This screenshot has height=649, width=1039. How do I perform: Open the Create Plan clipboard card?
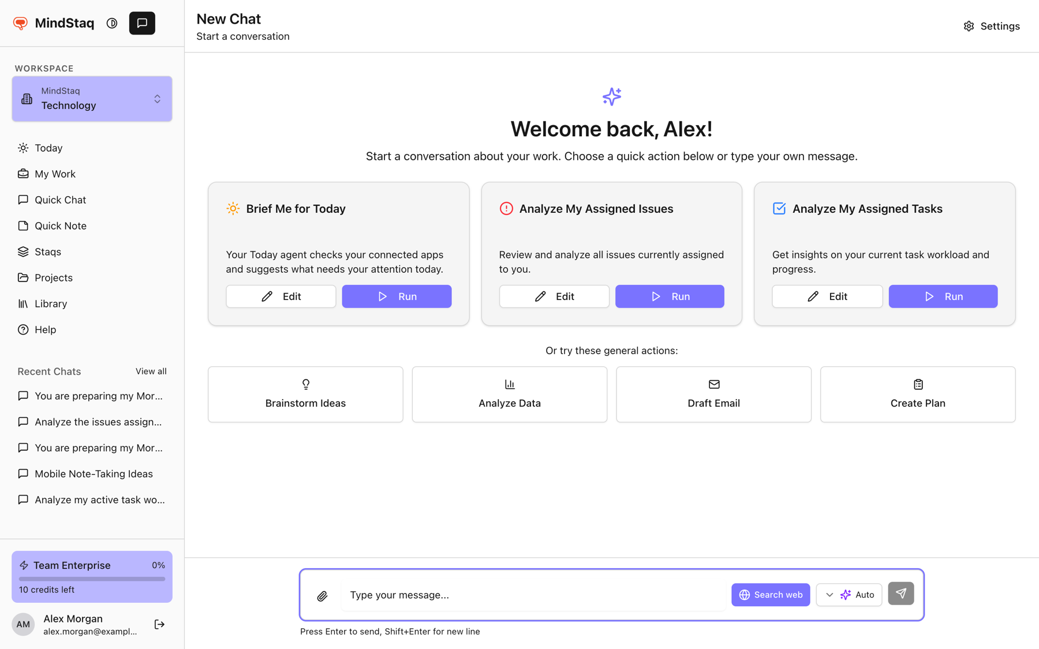tap(917, 394)
